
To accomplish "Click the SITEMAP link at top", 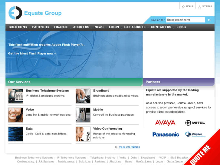I will click(207, 6).
